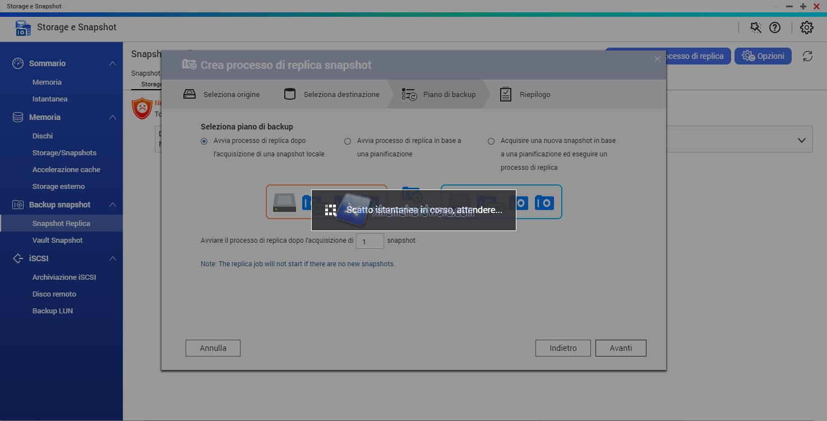Screen dimensions: 827x421
Task: Go to Seleziona destinazione wizard step
Action: click(341, 94)
